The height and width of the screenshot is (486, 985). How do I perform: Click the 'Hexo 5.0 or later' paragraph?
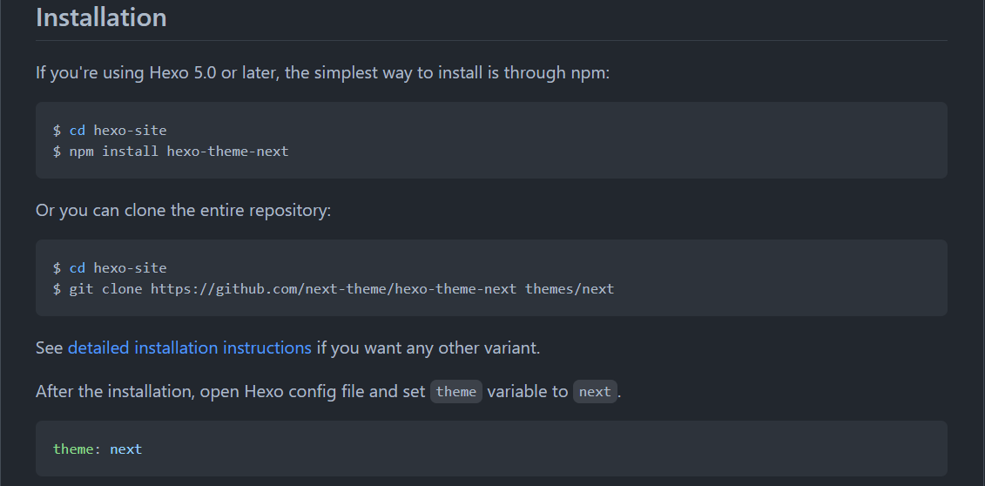[x=323, y=73]
